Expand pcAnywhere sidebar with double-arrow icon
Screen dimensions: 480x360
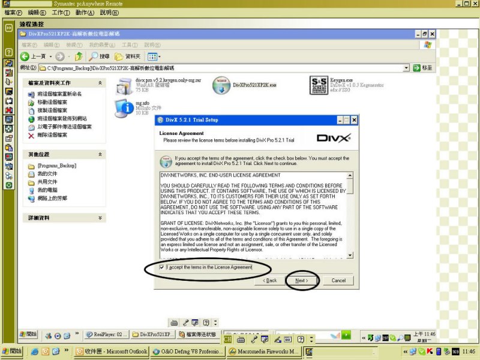click(x=8, y=28)
